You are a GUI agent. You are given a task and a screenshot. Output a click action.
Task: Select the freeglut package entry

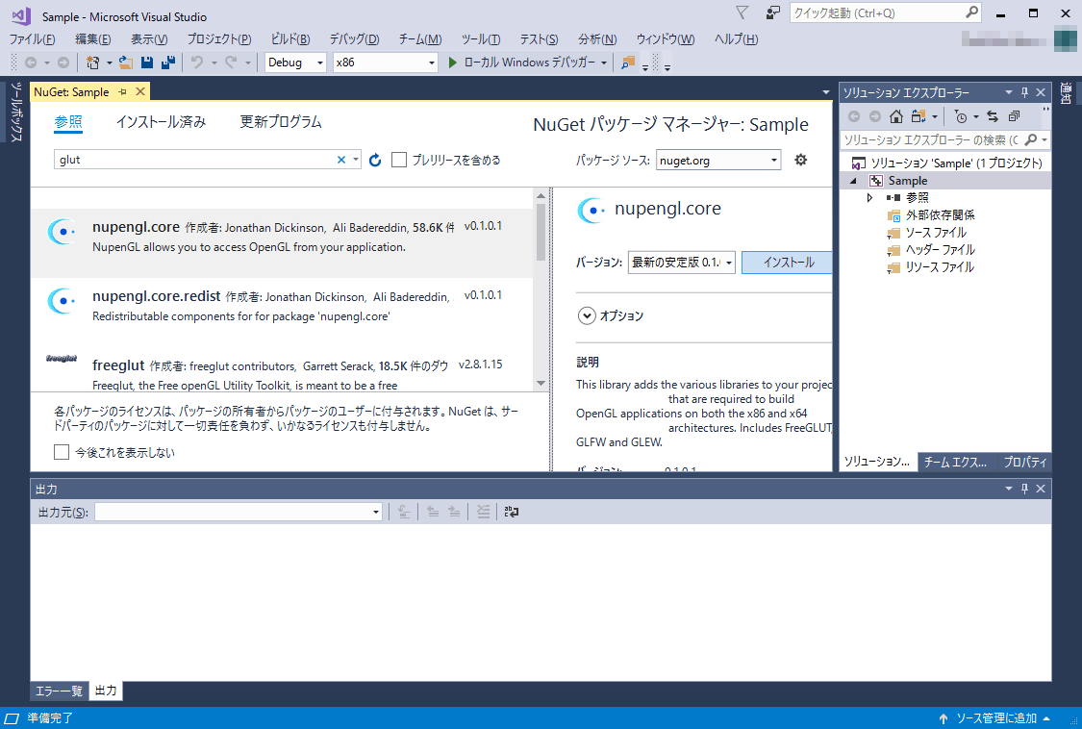[x=282, y=369]
